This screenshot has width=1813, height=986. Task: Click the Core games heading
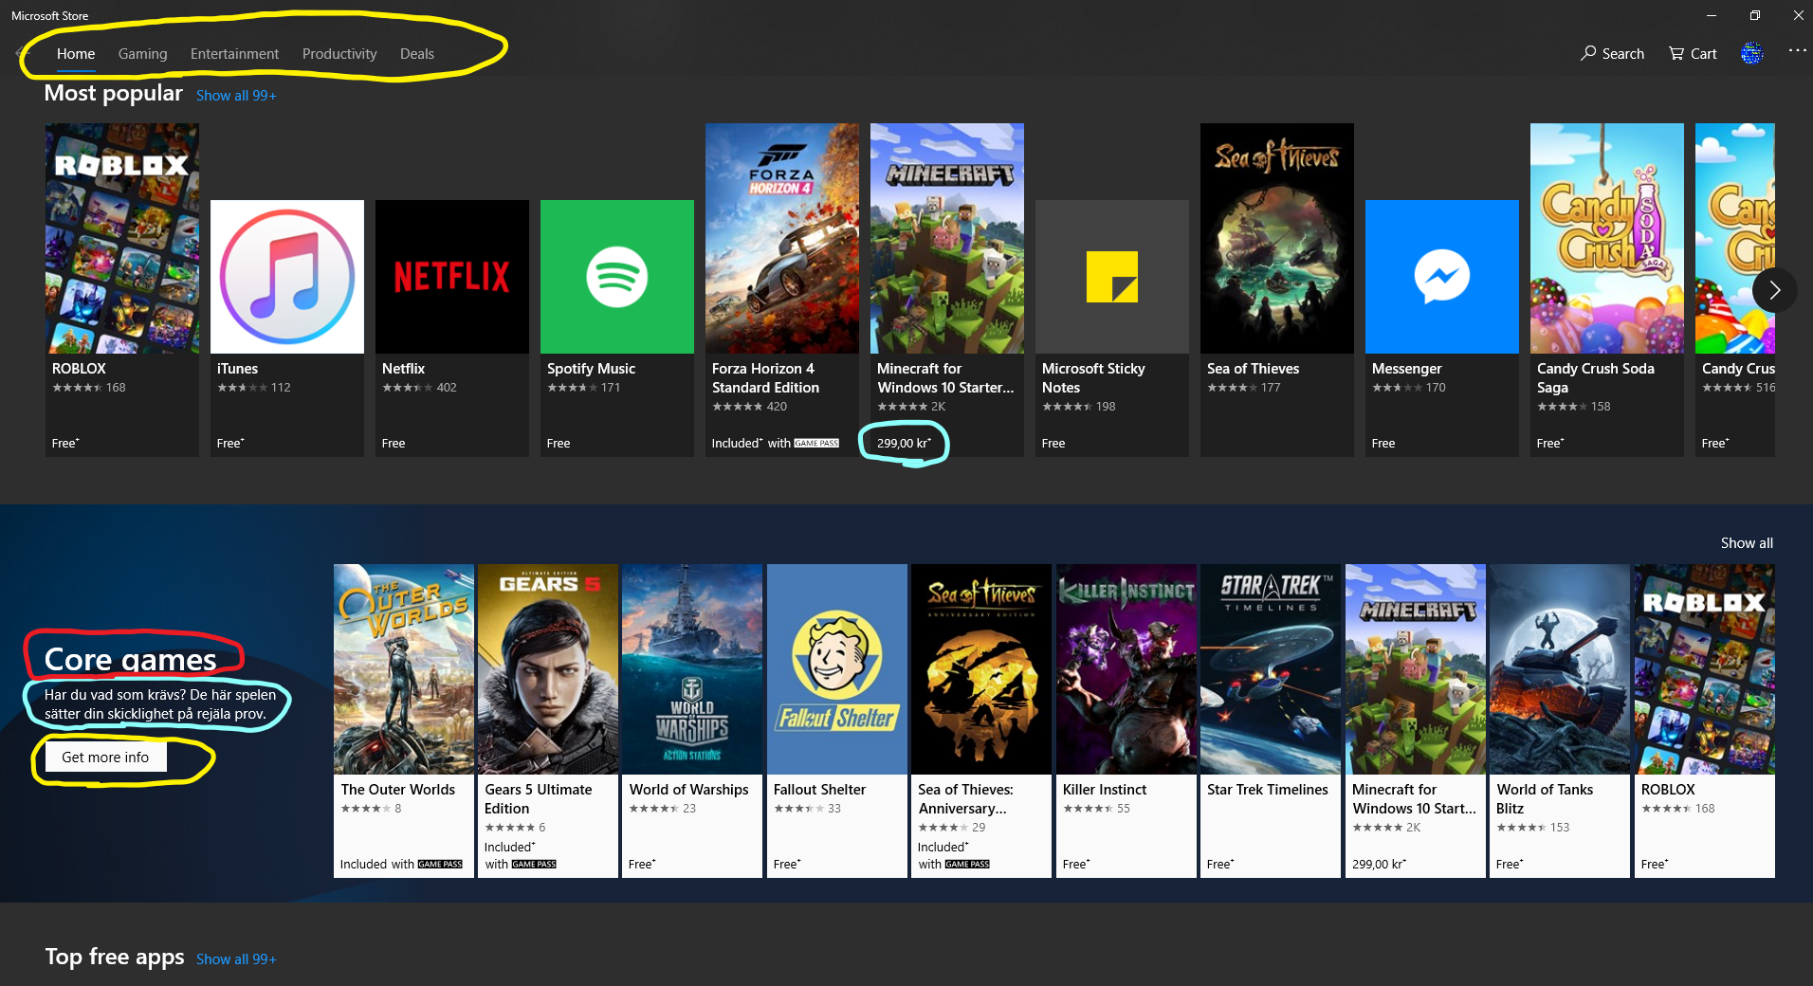coord(131,659)
